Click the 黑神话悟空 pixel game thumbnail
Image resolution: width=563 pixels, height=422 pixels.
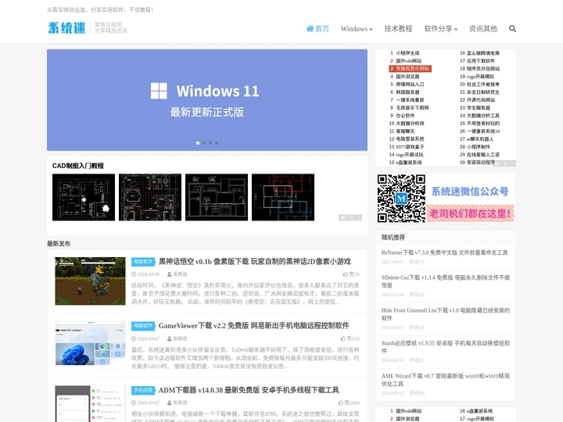90,281
